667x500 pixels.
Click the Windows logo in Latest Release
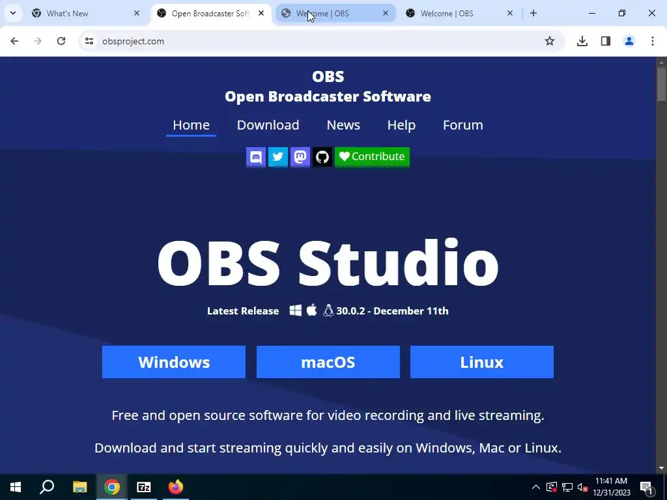coord(296,311)
